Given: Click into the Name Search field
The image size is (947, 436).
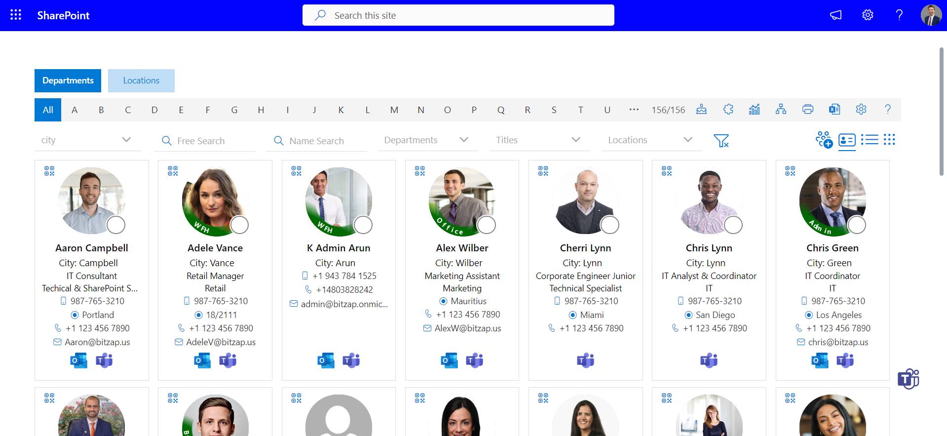Looking at the screenshot, I should click(316, 141).
